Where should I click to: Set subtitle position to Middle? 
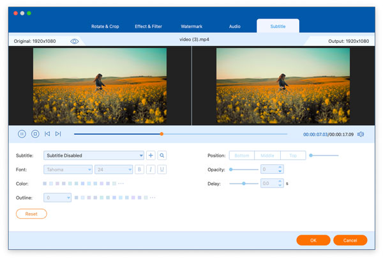(x=267, y=155)
